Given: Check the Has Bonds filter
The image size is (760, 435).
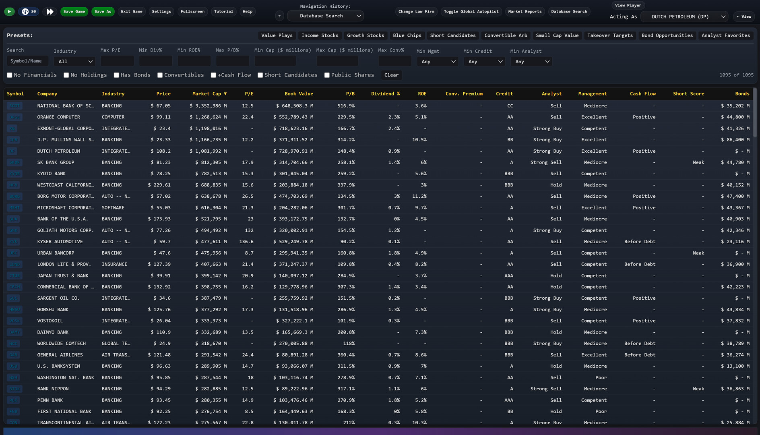Looking at the screenshot, I should pyautogui.click(x=116, y=75).
